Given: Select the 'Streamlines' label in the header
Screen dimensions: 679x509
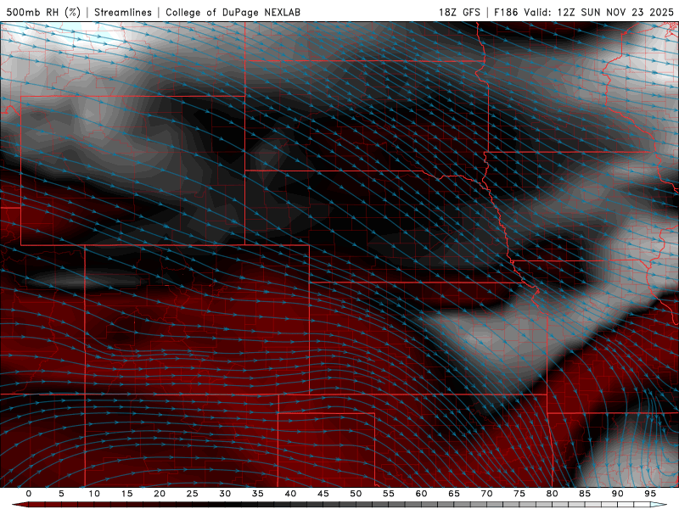Looking at the screenshot, I should (x=123, y=12).
